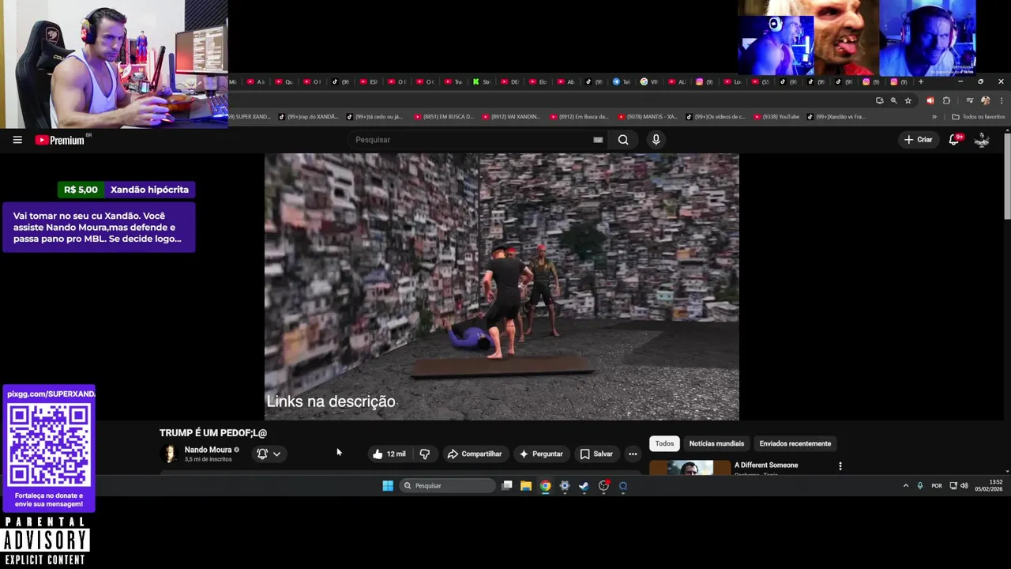
Task: Expand the notification bell chevron dropdown
Action: tap(276, 454)
